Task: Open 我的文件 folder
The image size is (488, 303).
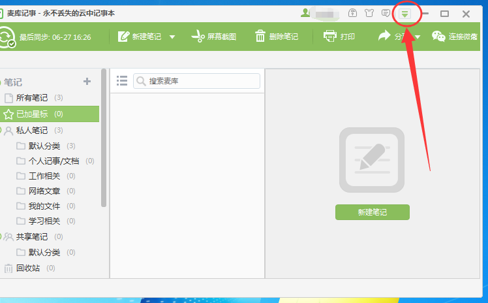Action: (x=46, y=206)
